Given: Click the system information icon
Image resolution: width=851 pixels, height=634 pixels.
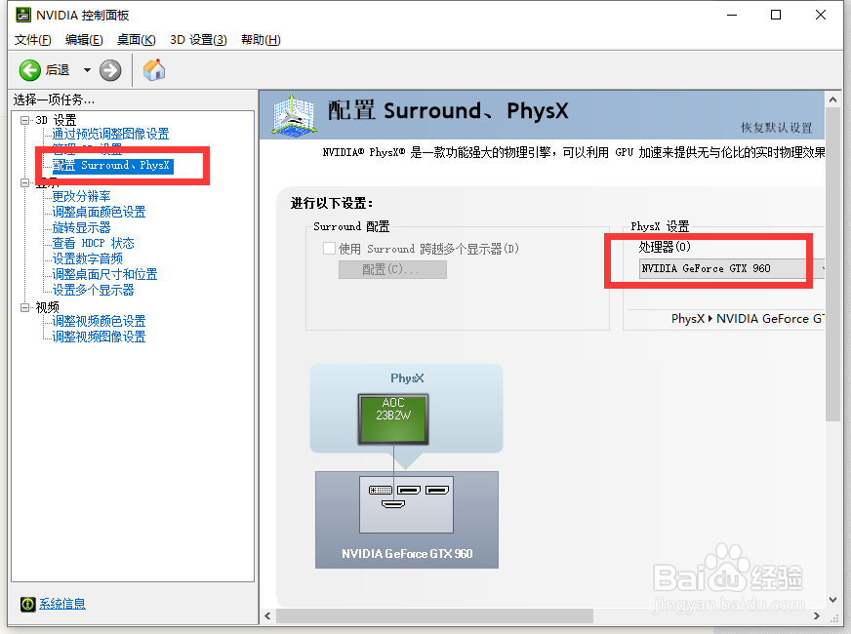Looking at the screenshot, I should click(27, 604).
